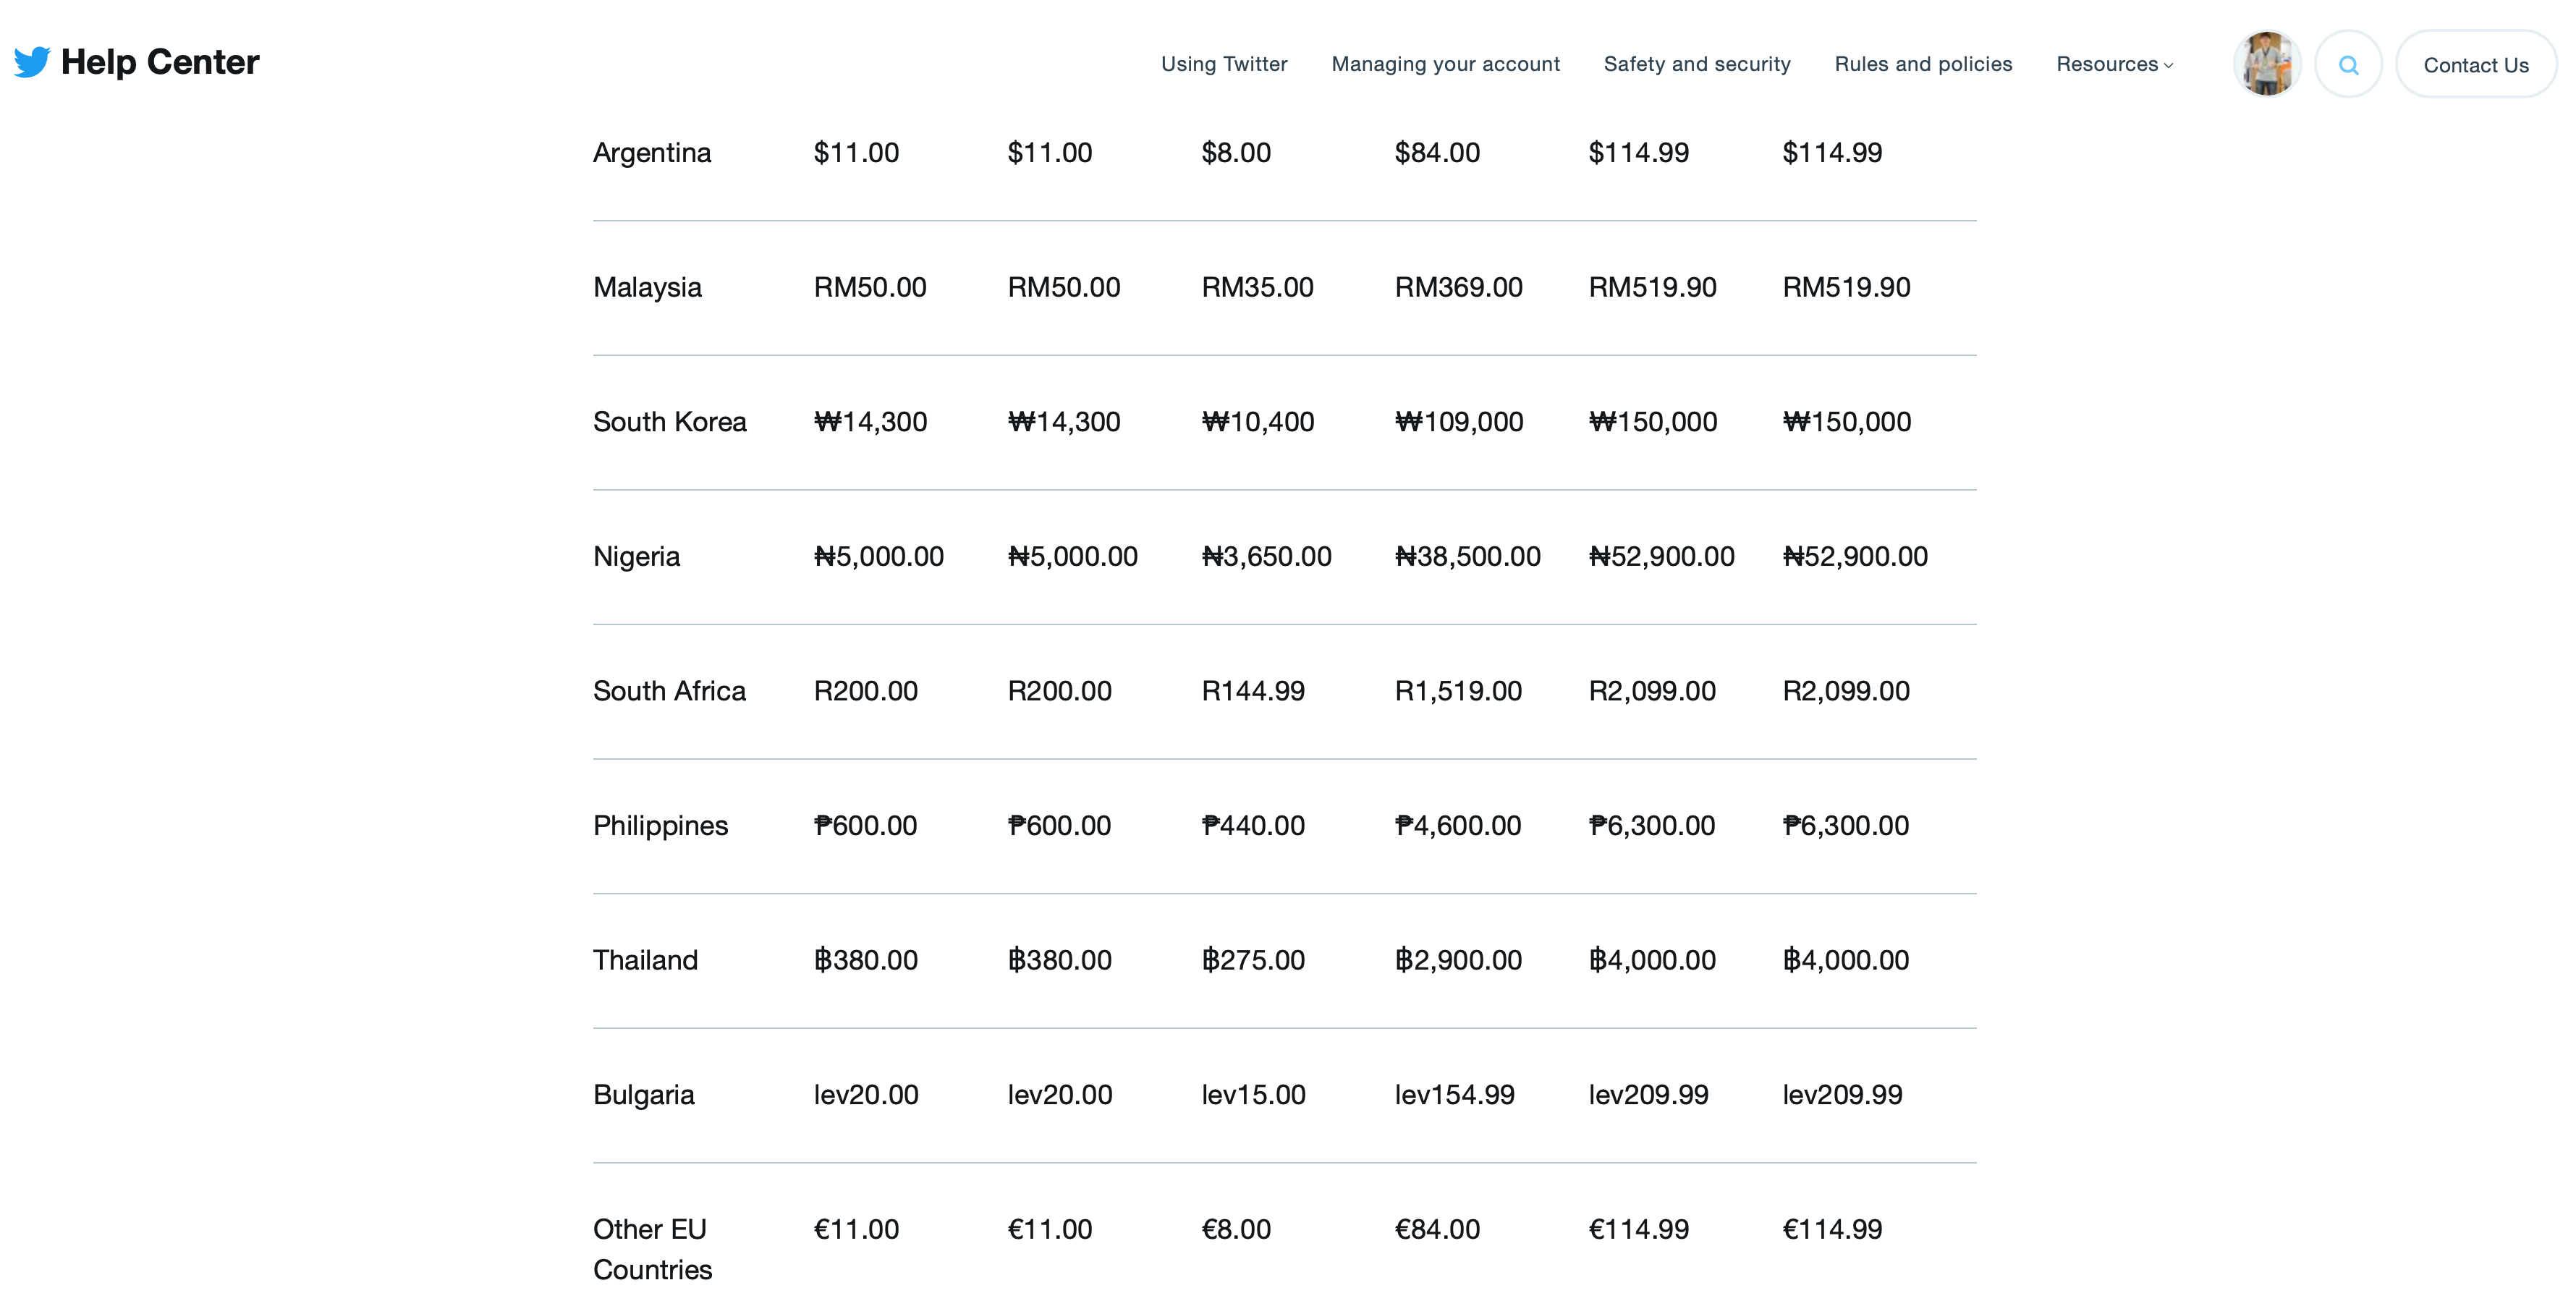Screen dimensions: 2576x1301
Task: Open Using Twitter menu item
Action: click(1223, 64)
